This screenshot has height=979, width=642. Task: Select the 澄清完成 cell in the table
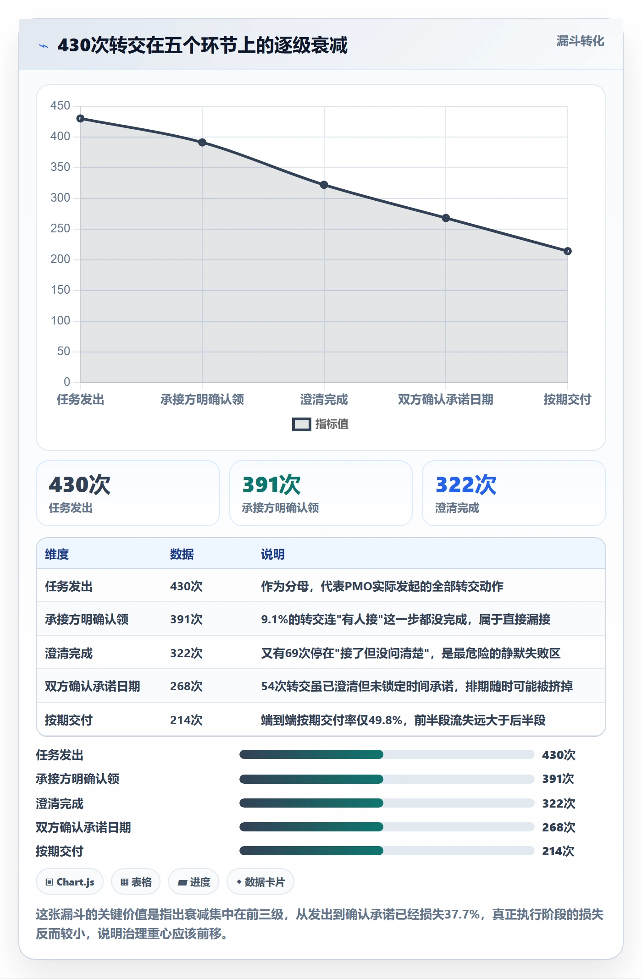point(69,653)
